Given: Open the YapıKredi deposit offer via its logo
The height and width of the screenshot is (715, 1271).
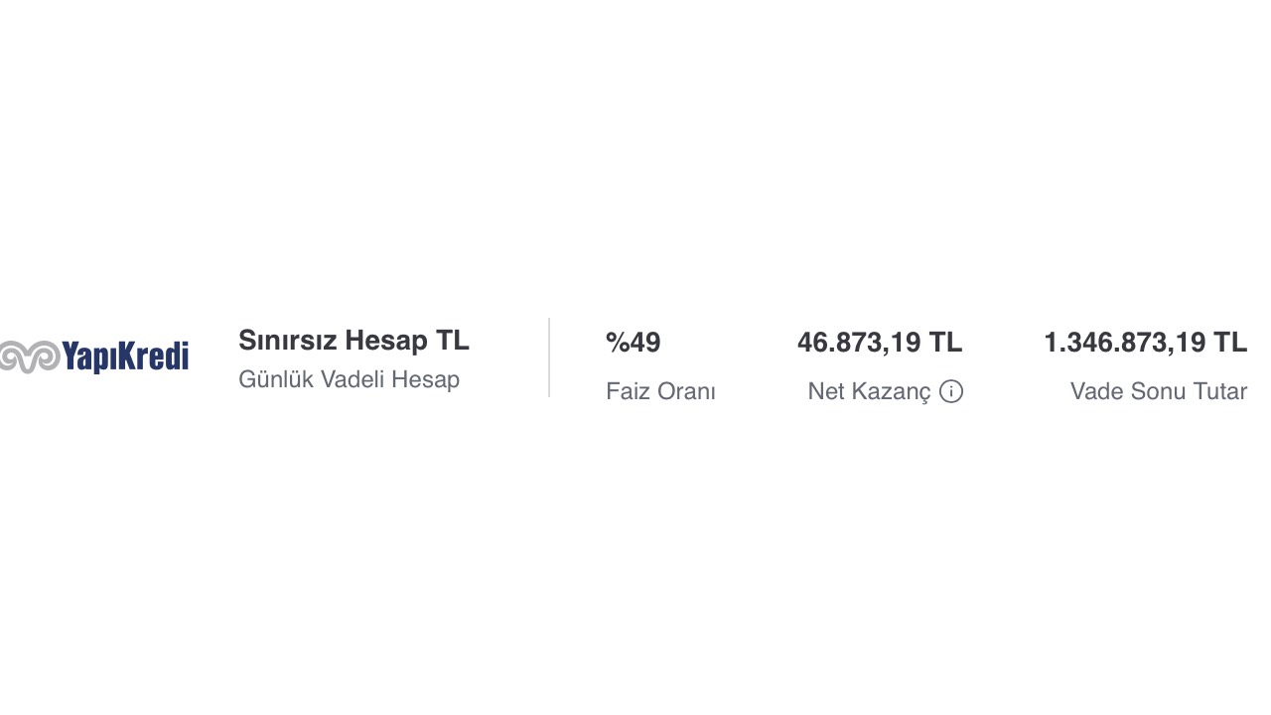Looking at the screenshot, I should 94,357.
